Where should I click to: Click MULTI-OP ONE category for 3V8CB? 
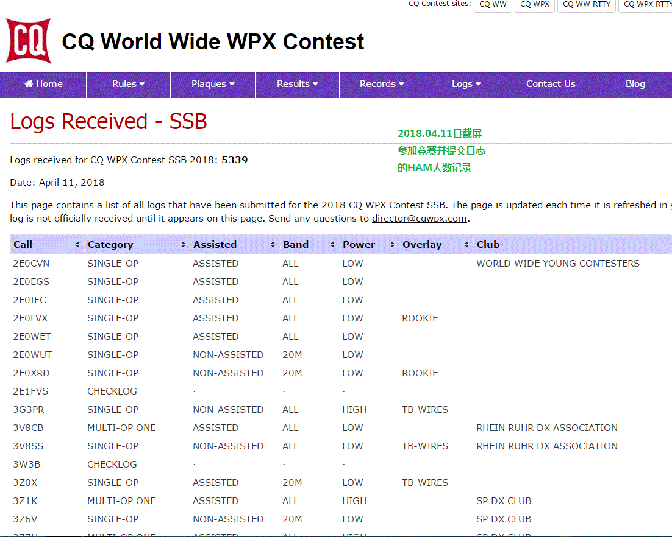point(122,428)
